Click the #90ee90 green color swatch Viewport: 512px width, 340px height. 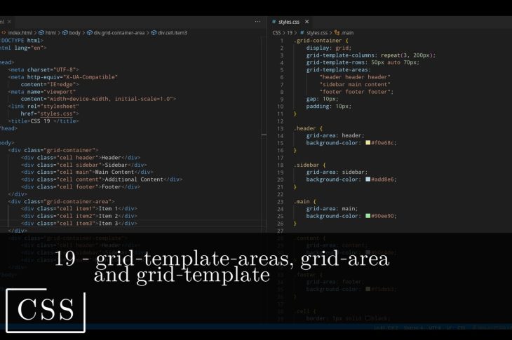click(x=368, y=216)
